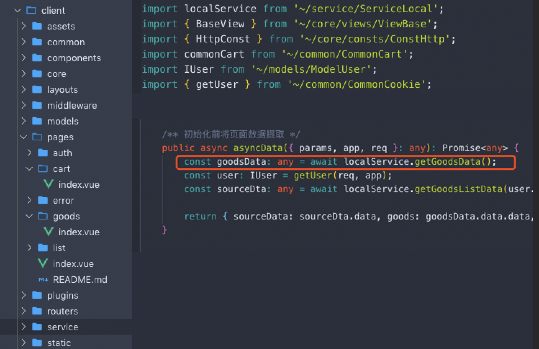
Task: Expand the error folder chevron
Action: pos(29,200)
